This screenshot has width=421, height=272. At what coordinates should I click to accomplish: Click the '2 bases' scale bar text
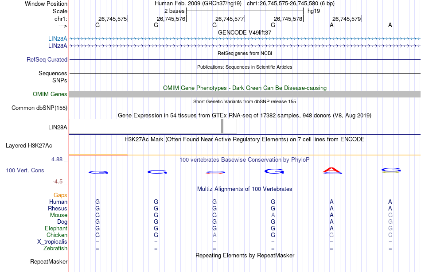click(174, 11)
